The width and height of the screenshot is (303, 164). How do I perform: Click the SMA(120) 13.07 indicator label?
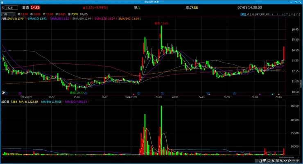coord(106,19)
